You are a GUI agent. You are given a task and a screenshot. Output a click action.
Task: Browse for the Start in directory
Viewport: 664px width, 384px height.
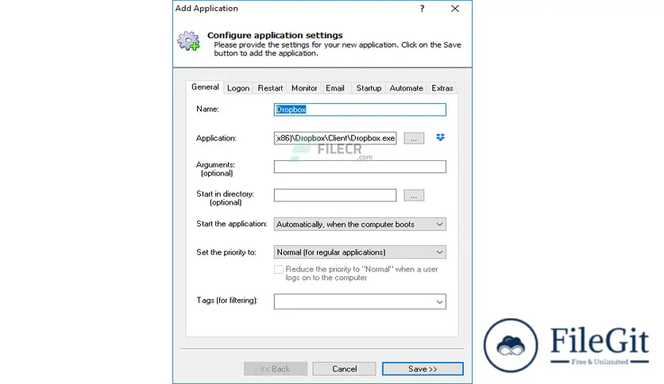coord(414,195)
